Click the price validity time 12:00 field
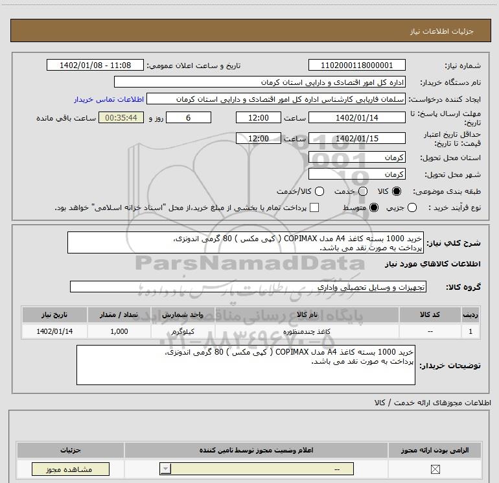This screenshot has width=499, height=483. click(259, 138)
